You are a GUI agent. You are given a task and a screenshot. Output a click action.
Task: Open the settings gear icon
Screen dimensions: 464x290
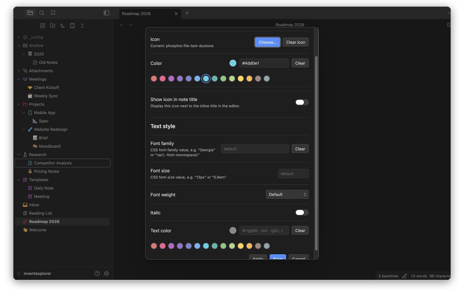pos(106,273)
